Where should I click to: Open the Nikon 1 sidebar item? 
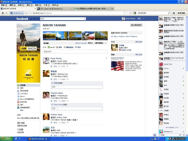click(23, 96)
